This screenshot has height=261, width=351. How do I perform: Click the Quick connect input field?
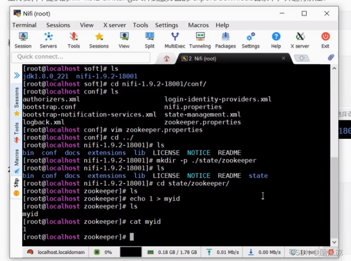coord(81,57)
